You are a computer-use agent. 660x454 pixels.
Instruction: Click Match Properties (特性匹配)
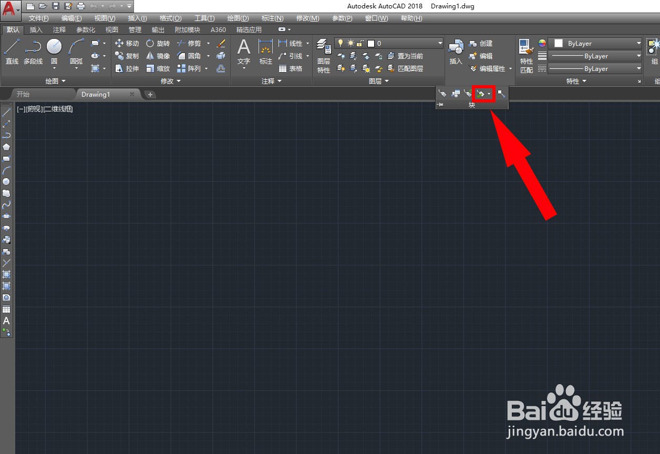tap(527, 55)
